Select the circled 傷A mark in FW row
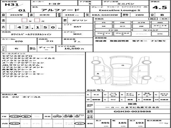Screen dimensions: 171x128 [26, 117]
